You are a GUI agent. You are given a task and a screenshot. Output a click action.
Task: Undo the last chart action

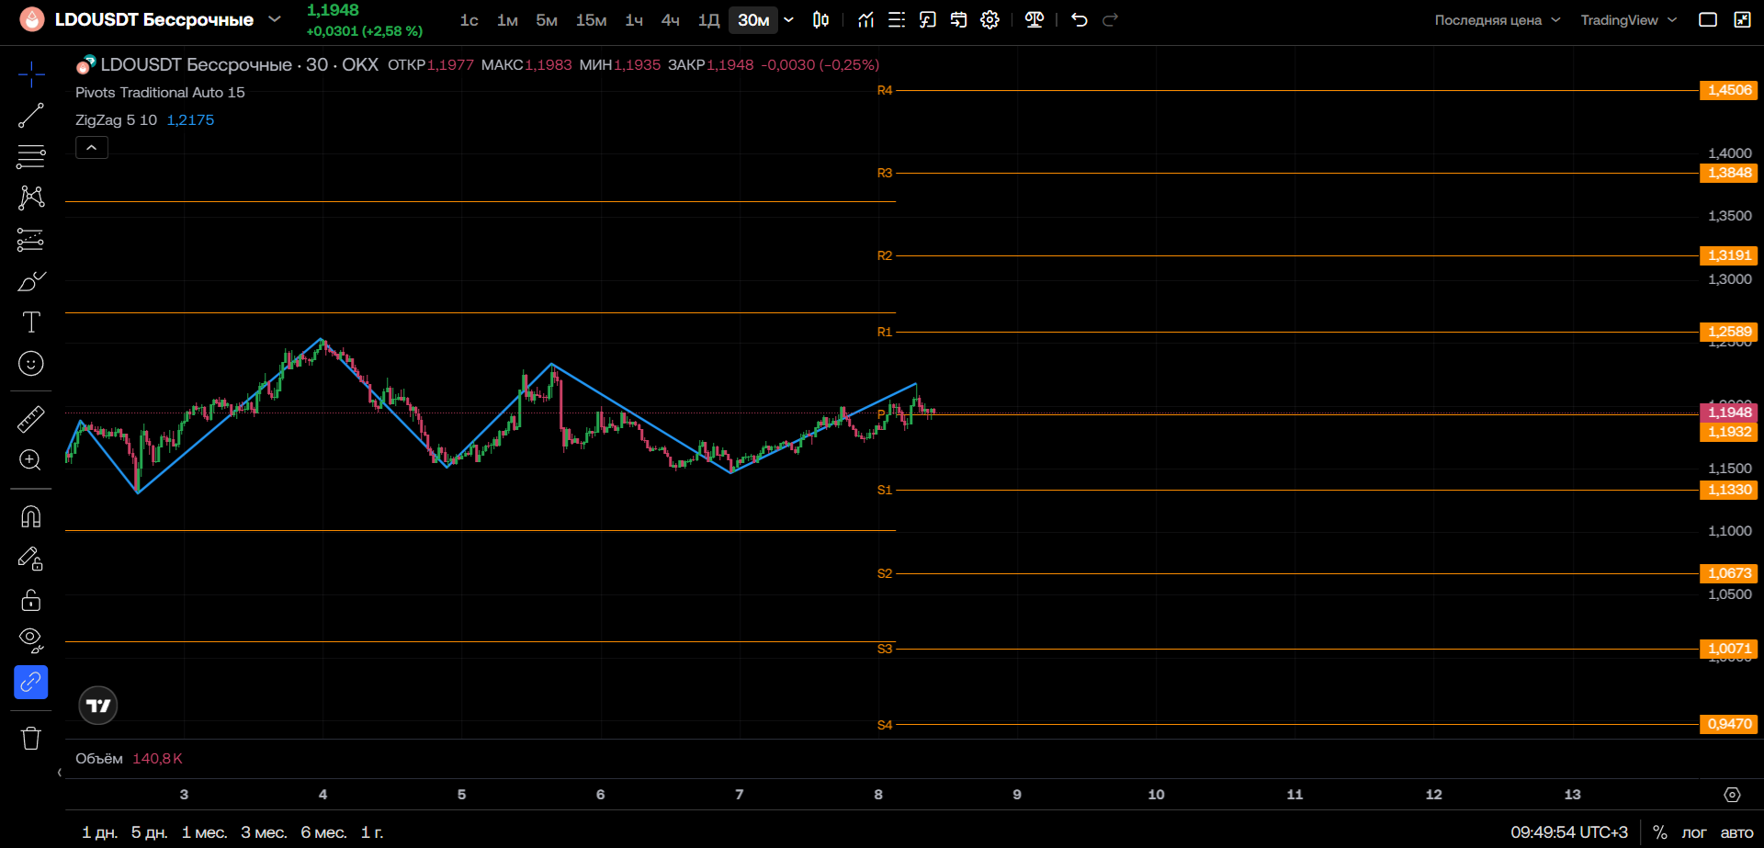[1080, 20]
